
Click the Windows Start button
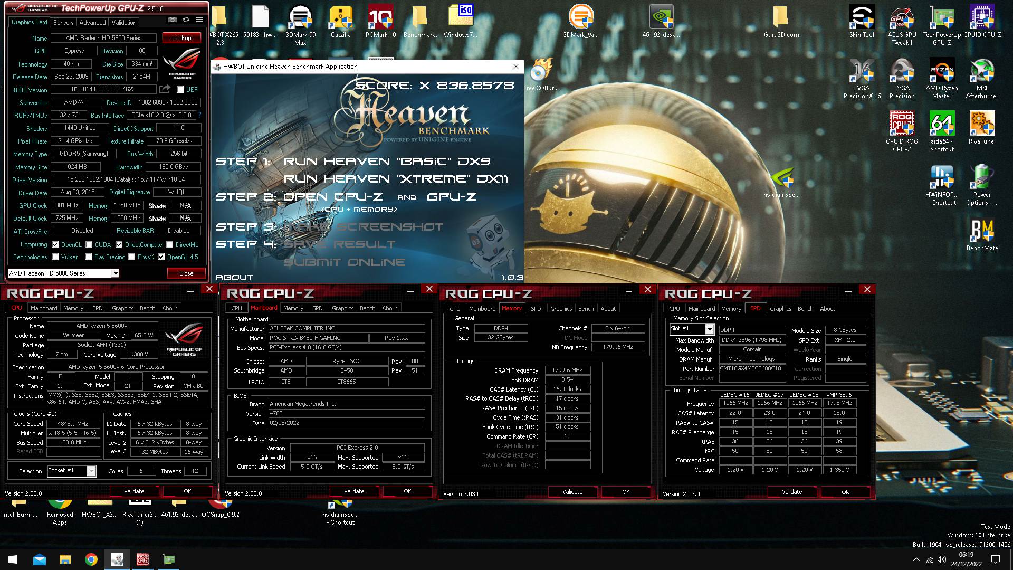click(x=13, y=559)
